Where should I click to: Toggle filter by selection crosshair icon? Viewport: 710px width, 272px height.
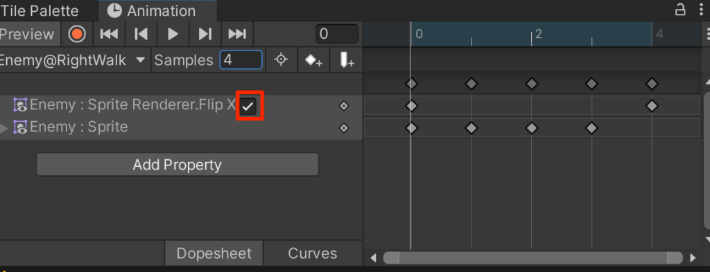[x=282, y=60]
